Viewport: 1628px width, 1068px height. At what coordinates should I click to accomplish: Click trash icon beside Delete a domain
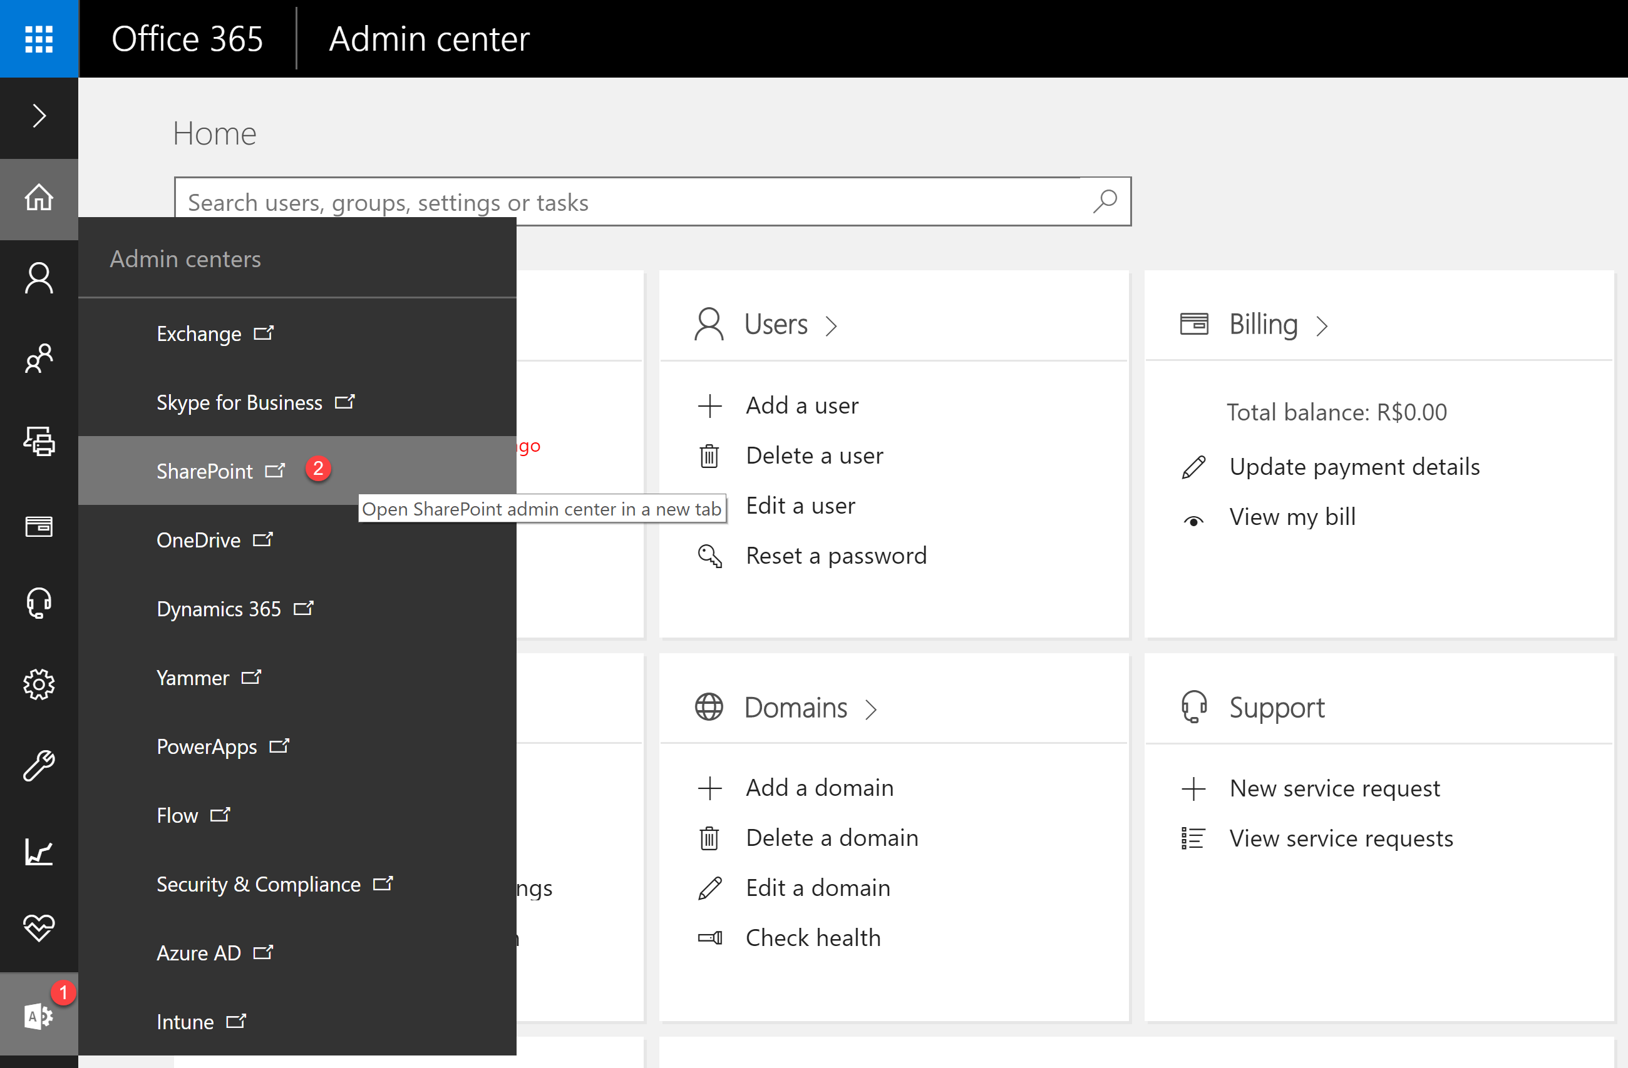pyautogui.click(x=709, y=838)
